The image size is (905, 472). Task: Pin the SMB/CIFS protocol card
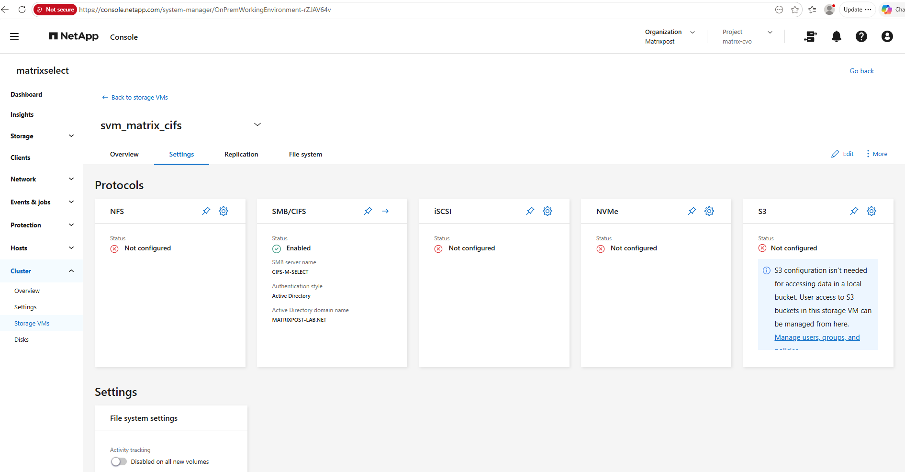(368, 211)
